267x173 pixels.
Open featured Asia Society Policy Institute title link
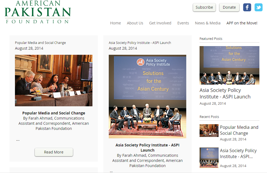click(225, 93)
